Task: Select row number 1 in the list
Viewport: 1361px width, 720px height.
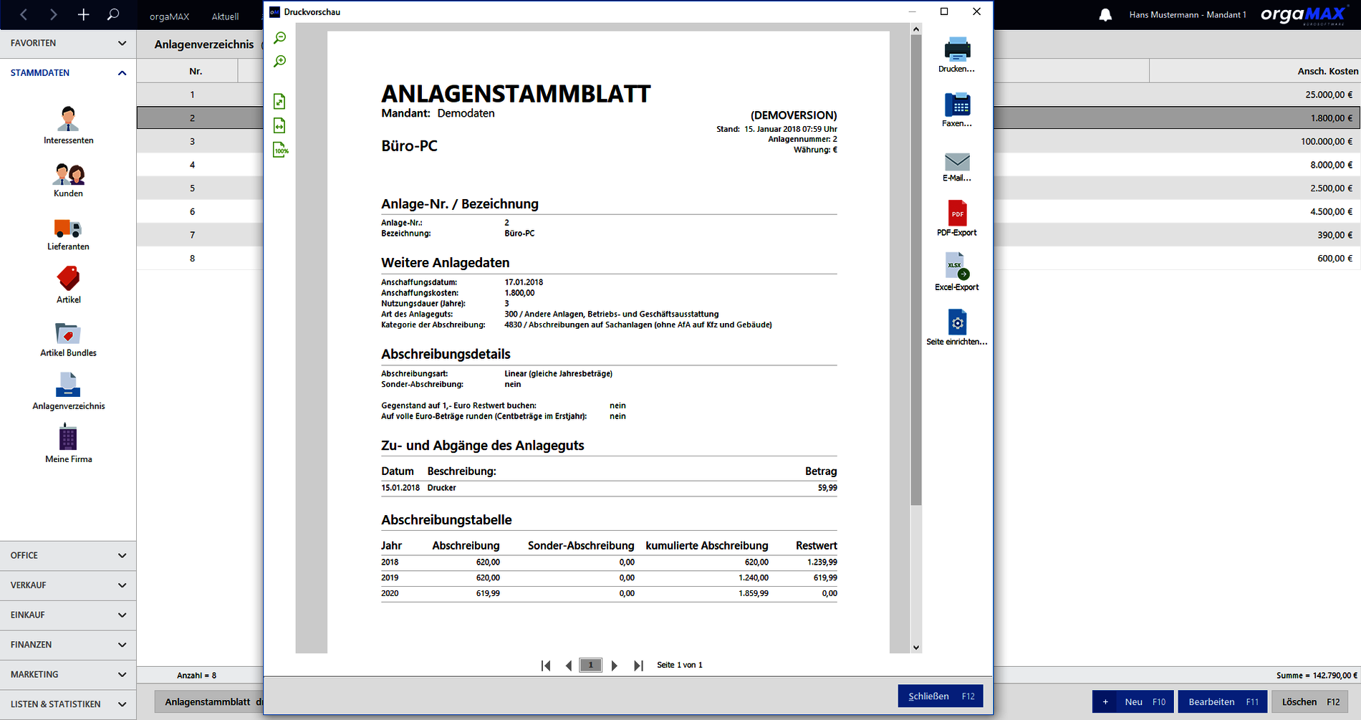Action: (192, 95)
